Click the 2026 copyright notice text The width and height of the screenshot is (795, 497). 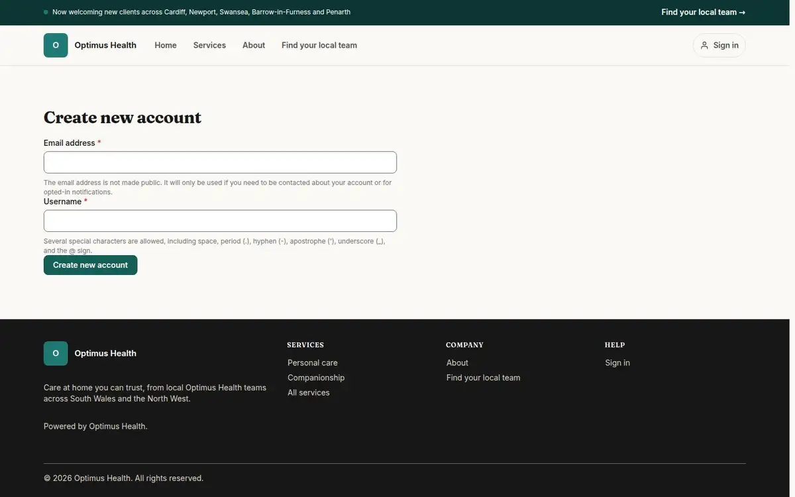[124, 478]
